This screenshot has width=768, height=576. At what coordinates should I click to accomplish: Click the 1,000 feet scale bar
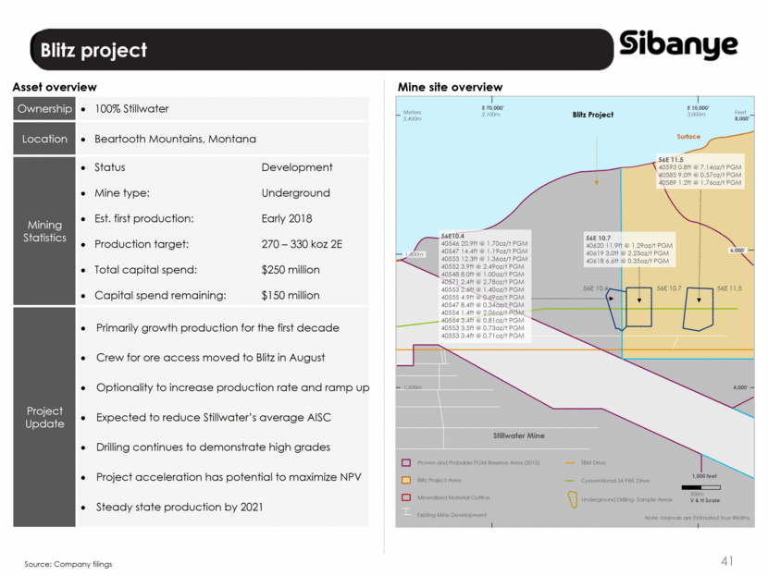pos(700,486)
